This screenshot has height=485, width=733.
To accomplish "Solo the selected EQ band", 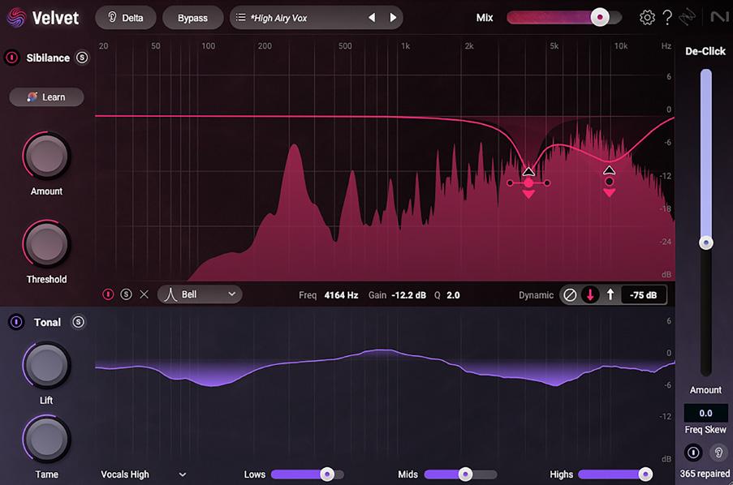I will [x=126, y=294].
